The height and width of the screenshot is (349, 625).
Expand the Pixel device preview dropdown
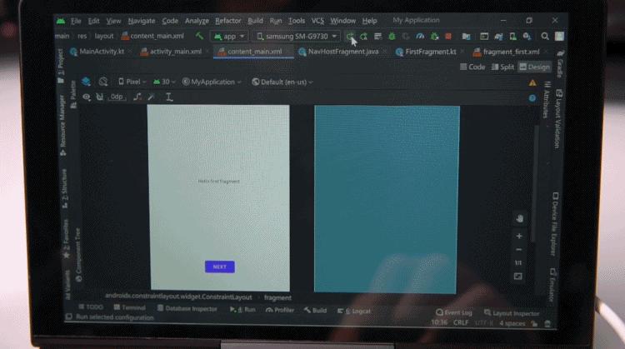point(132,82)
